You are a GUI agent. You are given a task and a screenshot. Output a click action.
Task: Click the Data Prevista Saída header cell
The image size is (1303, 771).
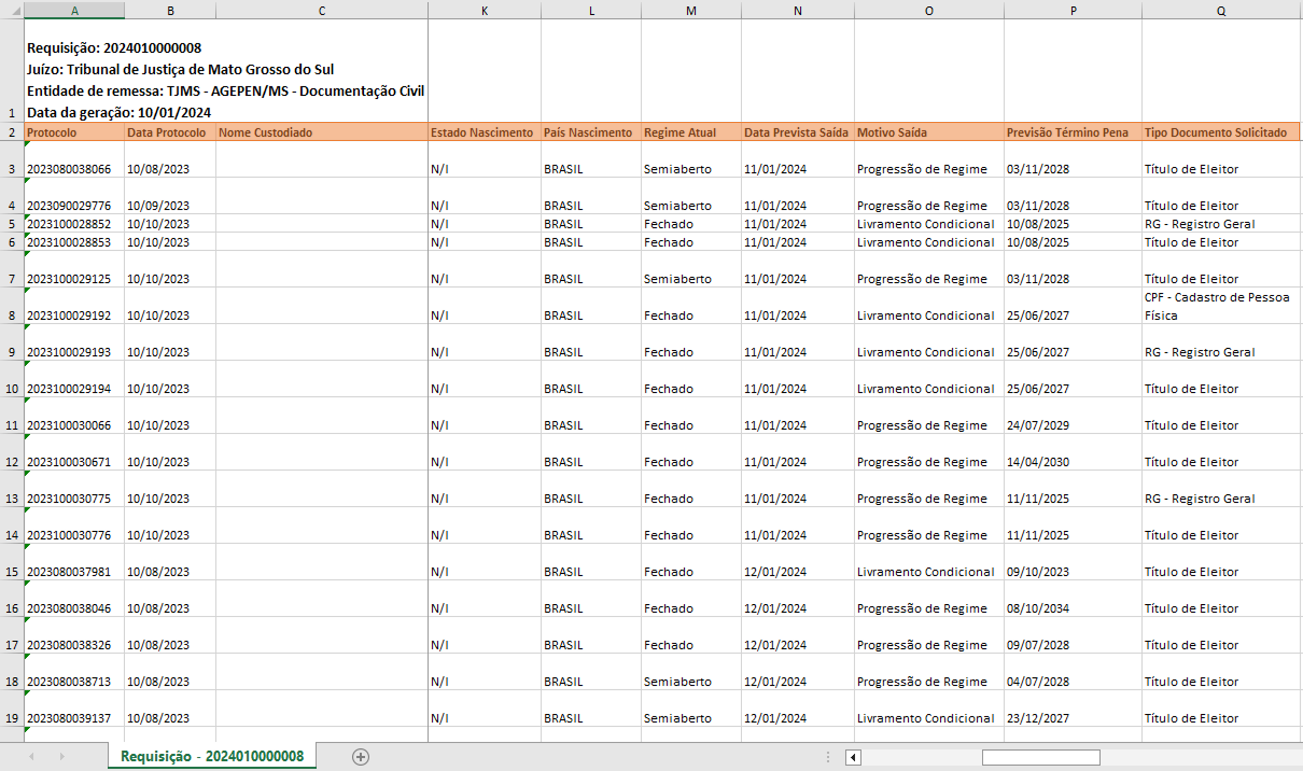coord(798,132)
